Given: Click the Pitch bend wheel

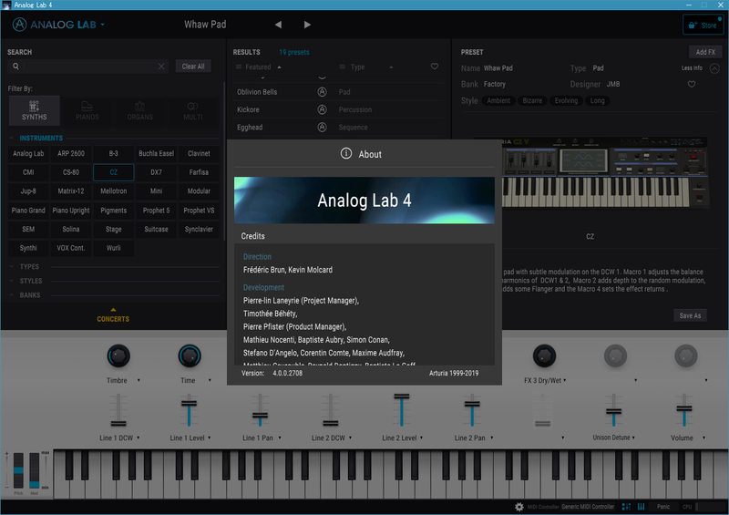Looking at the screenshot, I should pos(18,469).
